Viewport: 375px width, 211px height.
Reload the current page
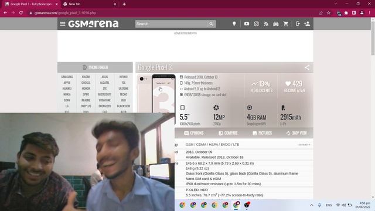21,13
